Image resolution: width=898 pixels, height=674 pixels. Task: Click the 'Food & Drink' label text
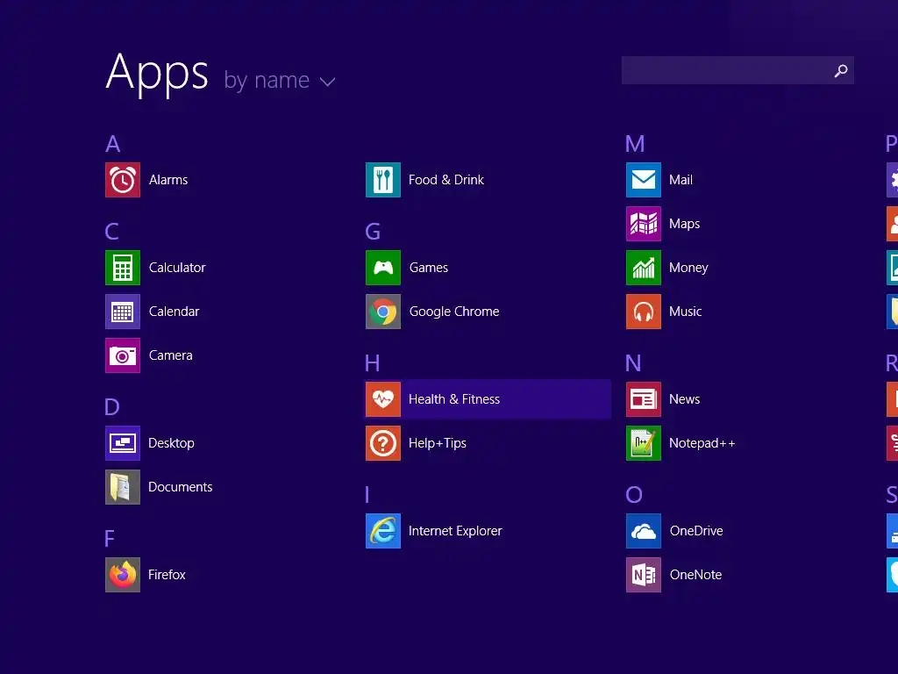point(446,180)
